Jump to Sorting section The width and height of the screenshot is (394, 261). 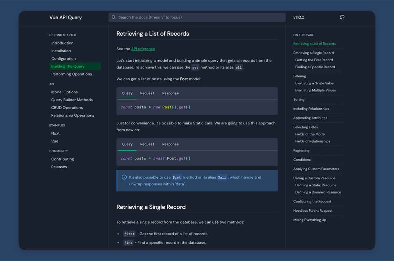pyautogui.click(x=299, y=100)
